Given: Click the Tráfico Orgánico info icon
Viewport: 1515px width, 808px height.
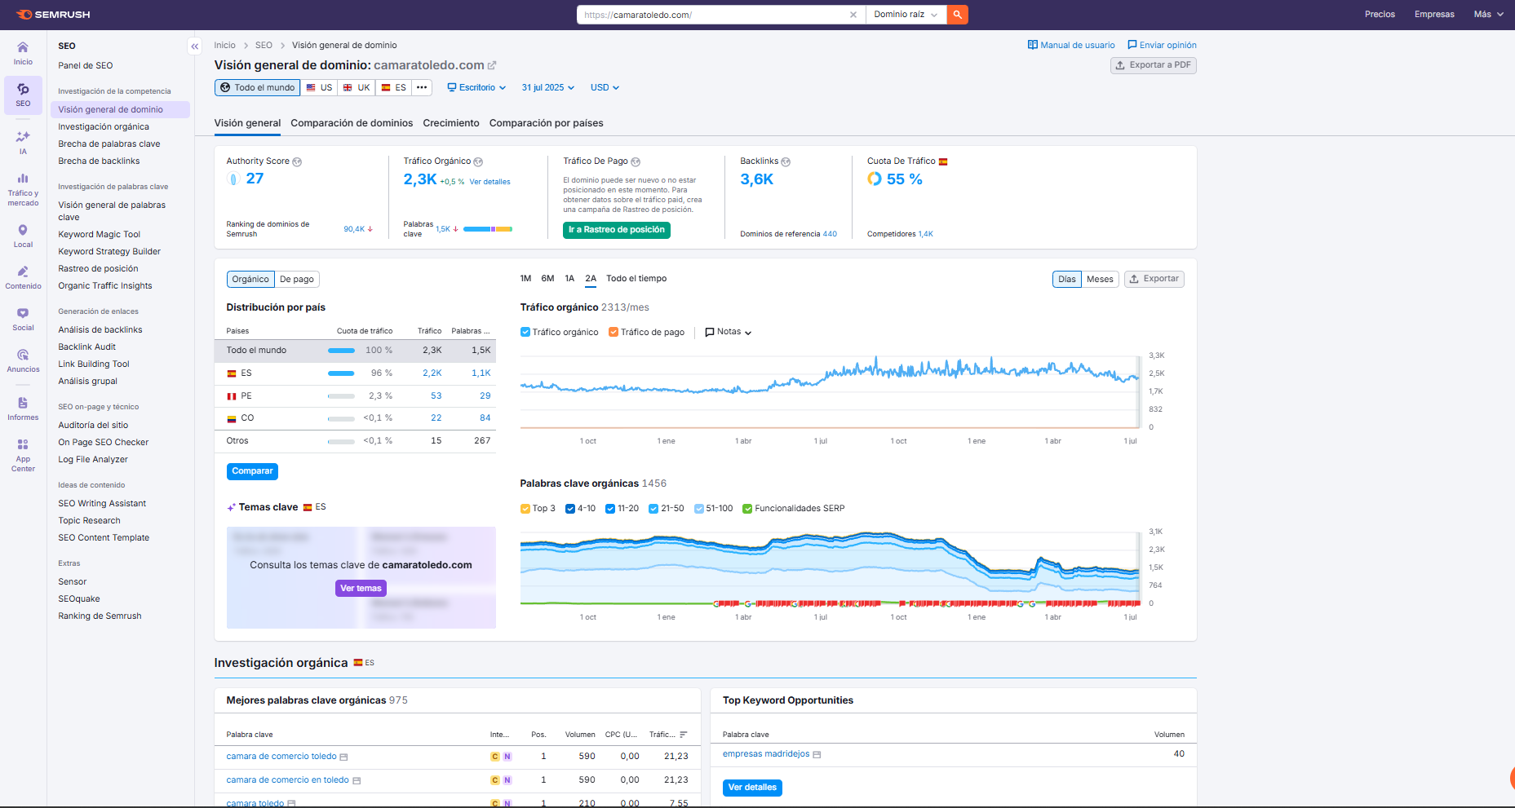Looking at the screenshot, I should (x=478, y=161).
